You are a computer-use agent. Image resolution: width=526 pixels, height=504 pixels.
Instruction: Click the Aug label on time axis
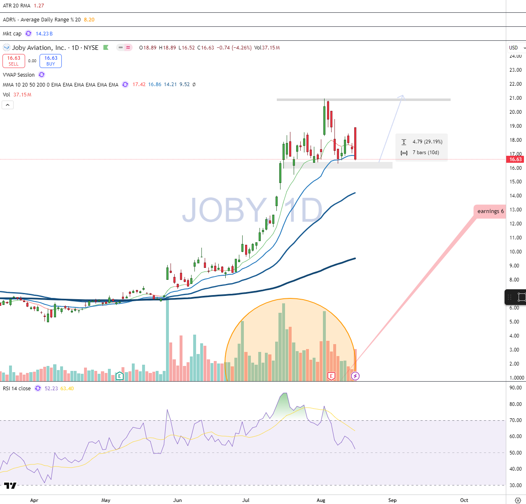pyautogui.click(x=321, y=500)
